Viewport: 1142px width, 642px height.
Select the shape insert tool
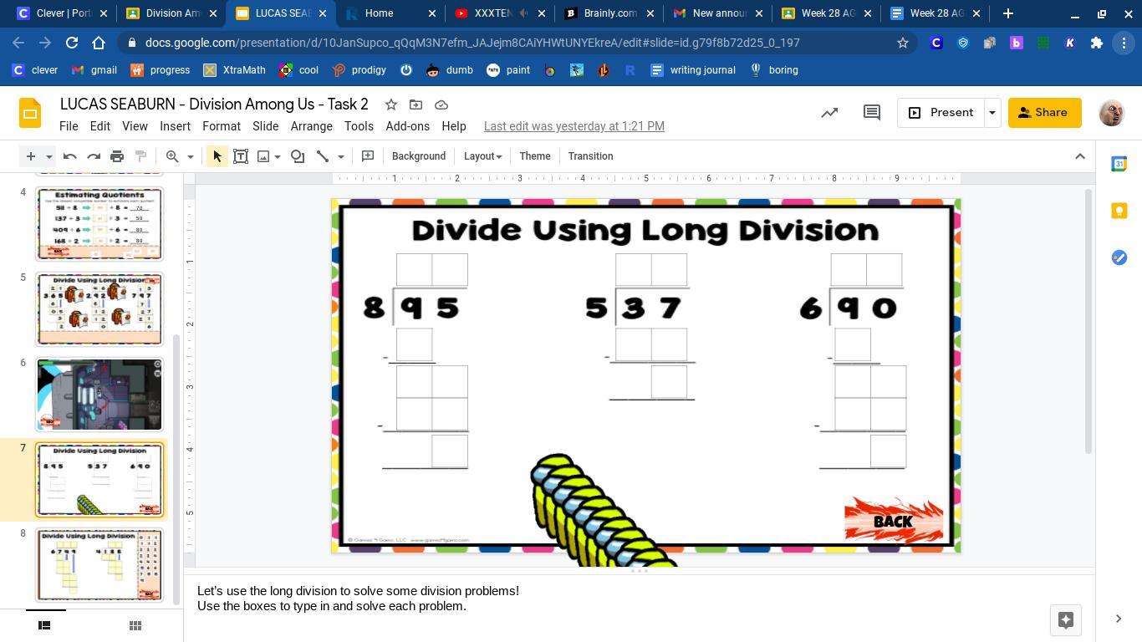coord(298,156)
